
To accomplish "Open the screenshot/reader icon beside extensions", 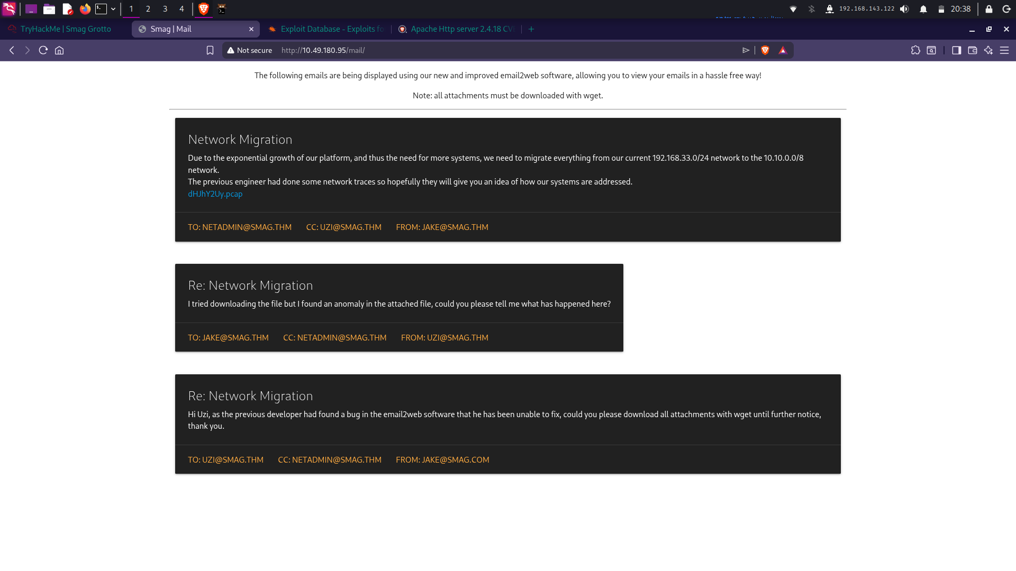I will [x=931, y=50].
